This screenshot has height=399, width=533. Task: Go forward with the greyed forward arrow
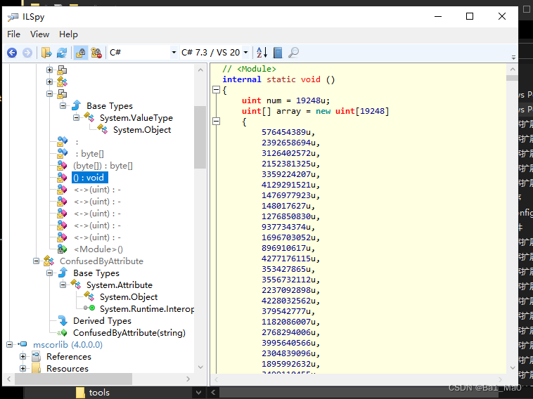click(x=27, y=53)
